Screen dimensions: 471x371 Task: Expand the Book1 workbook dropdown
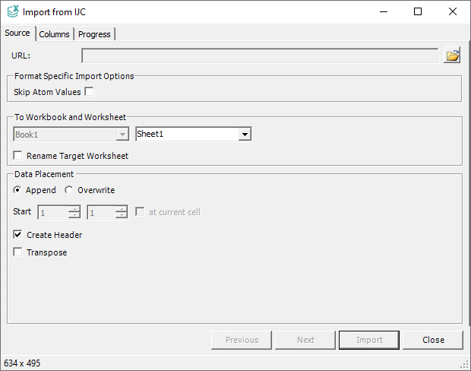[122, 135]
